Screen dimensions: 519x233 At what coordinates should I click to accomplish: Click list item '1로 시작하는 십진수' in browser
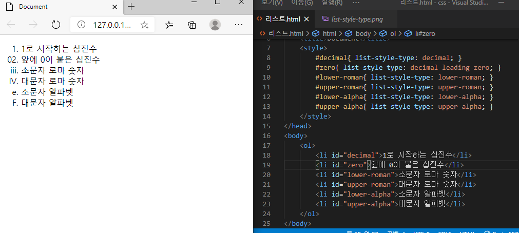click(x=59, y=49)
